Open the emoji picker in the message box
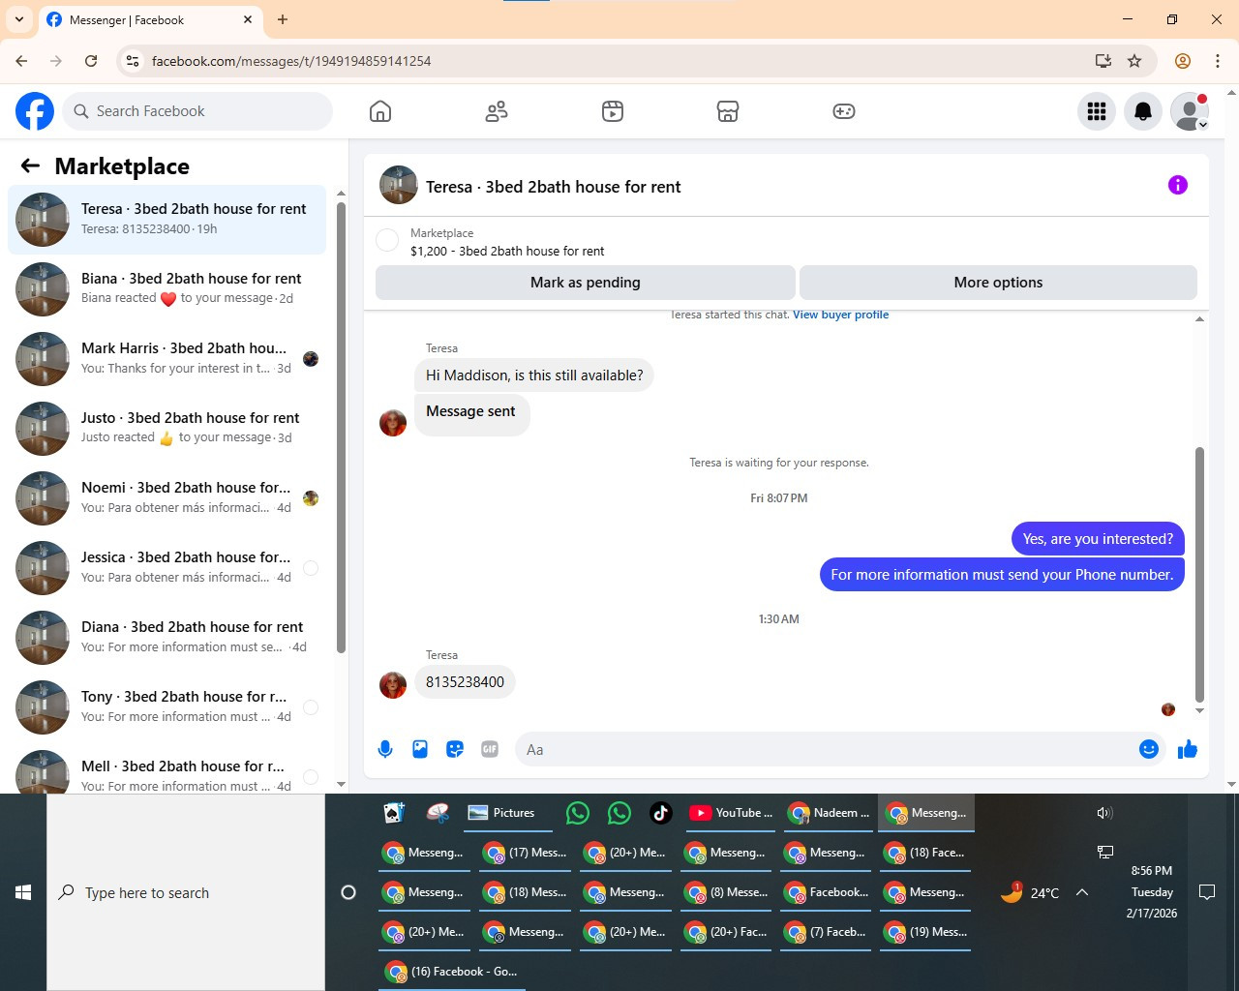The image size is (1239, 991). (x=1149, y=749)
